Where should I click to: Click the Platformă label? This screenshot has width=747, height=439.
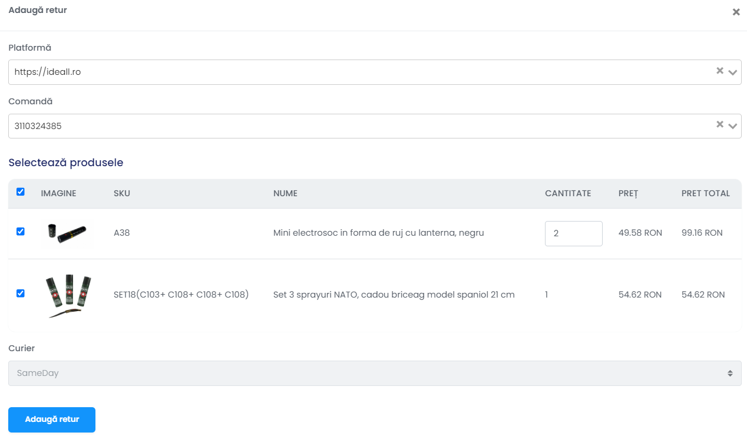[30, 48]
